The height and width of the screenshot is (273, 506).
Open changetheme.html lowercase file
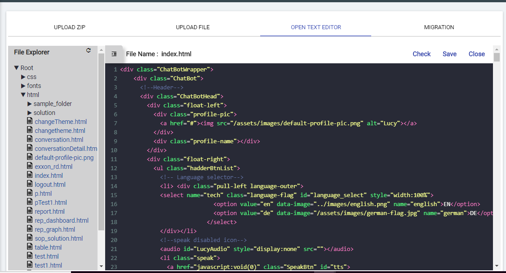click(x=60, y=131)
